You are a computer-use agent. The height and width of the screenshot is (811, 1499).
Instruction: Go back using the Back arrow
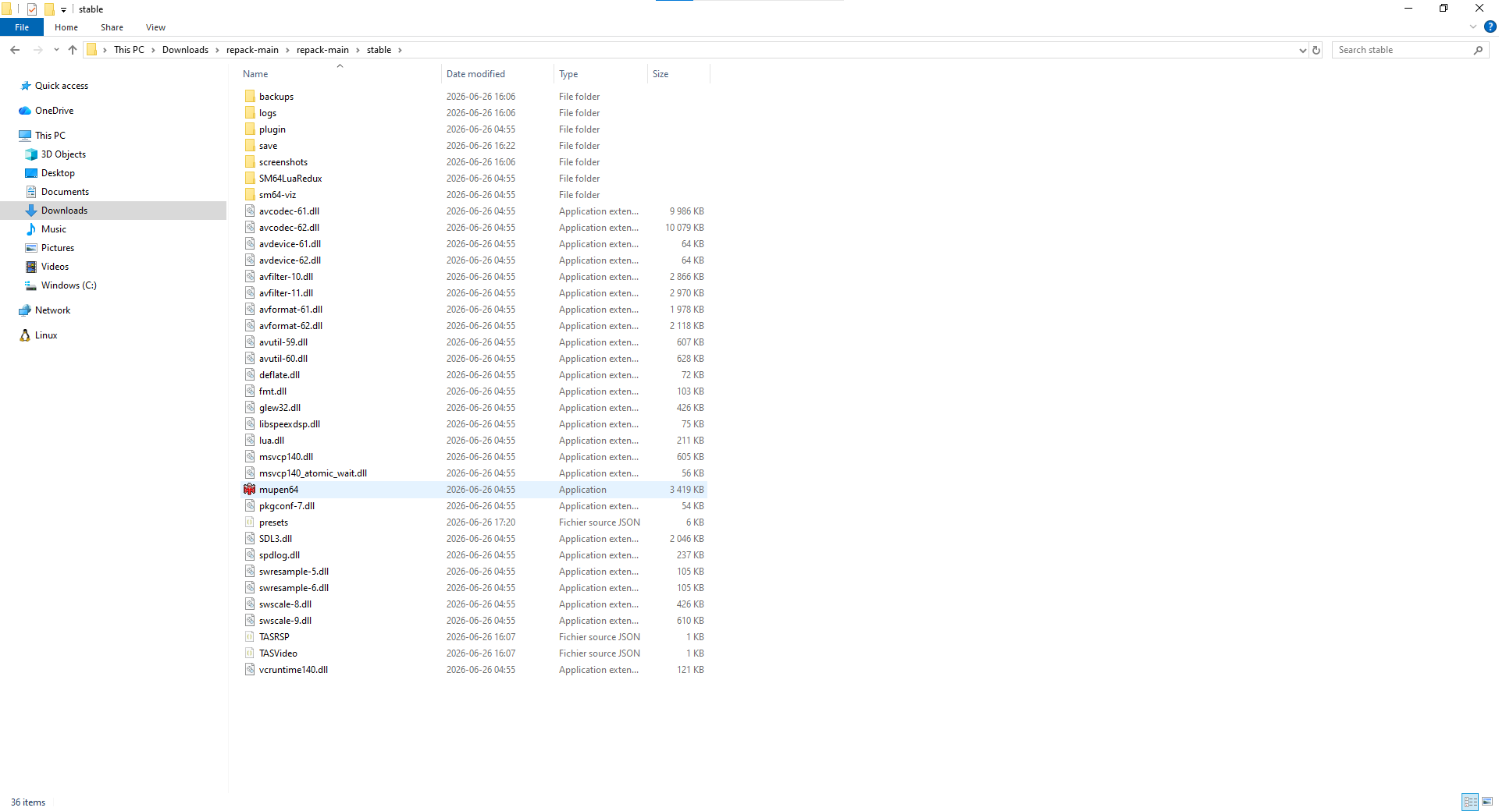15,50
